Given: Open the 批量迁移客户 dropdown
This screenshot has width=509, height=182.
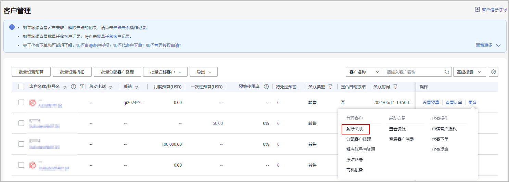Looking at the screenshot, I should click(x=165, y=72).
